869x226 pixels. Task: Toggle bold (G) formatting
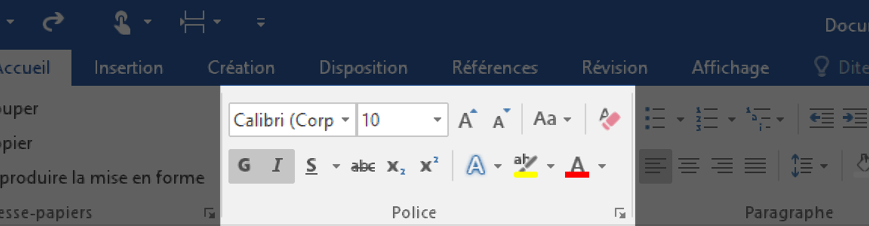click(x=244, y=166)
